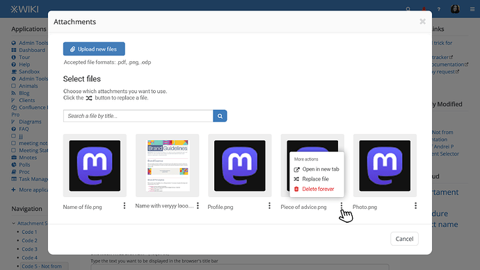The image size is (480, 270).
Task: Select the Photo.png thumbnail
Action: (385, 166)
